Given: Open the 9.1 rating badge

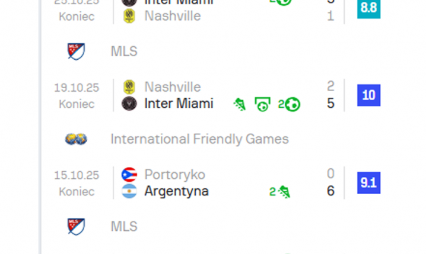Looking at the screenshot, I should tap(368, 183).
